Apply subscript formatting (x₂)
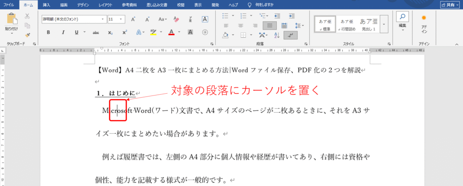Image resolution: width=463 pixels, height=186 pixels. coord(110,32)
